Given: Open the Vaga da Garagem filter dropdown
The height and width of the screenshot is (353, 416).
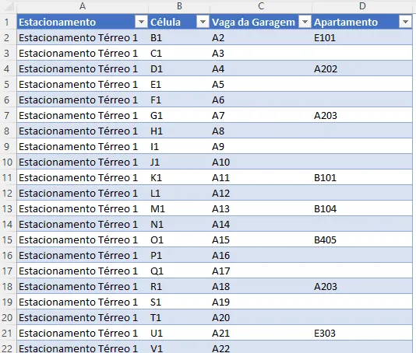Looking at the screenshot, I should tap(305, 22).
